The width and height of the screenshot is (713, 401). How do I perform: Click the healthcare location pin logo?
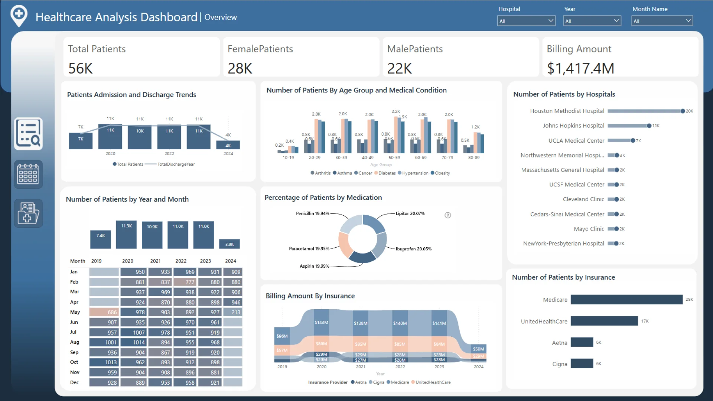click(x=19, y=16)
